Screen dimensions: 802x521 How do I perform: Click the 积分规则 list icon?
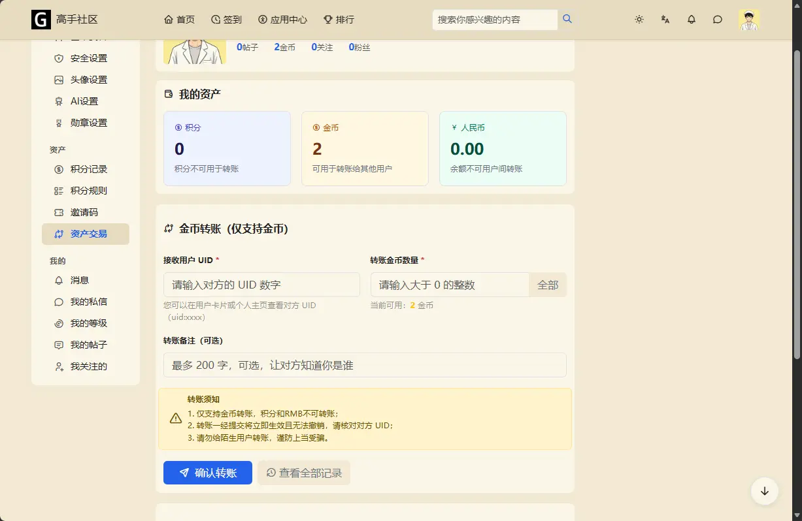click(x=59, y=191)
